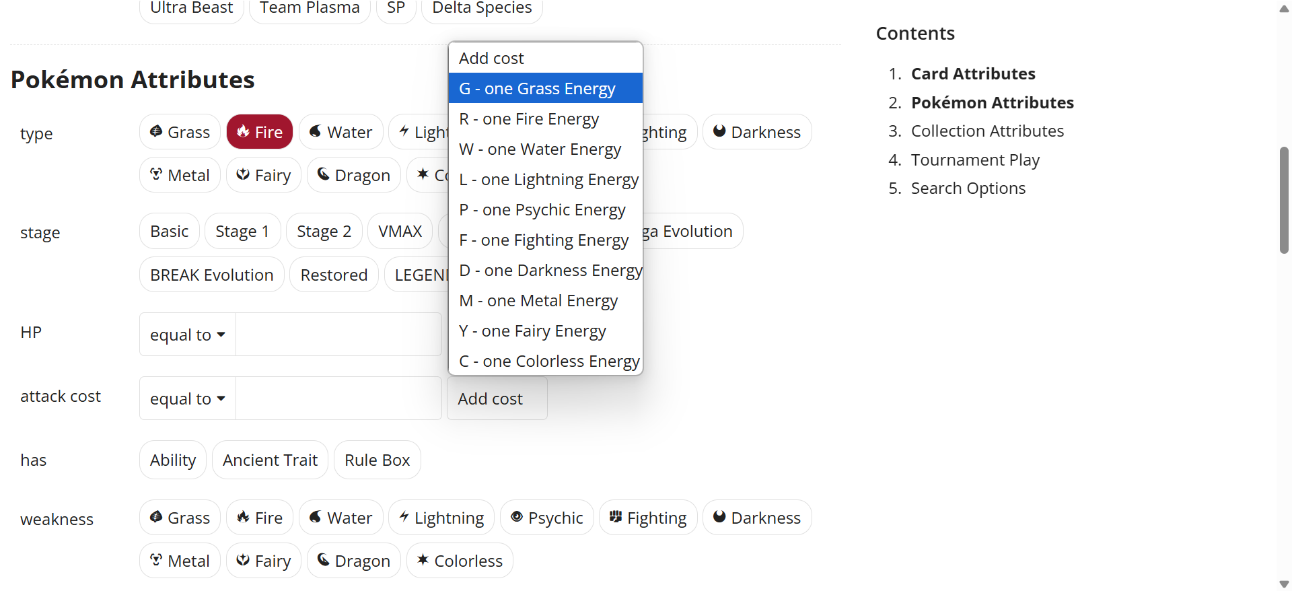This screenshot has height=591, width=1292.
Task: Click the Psychic weakness eye icon
Action: click(x=517, y=517)
